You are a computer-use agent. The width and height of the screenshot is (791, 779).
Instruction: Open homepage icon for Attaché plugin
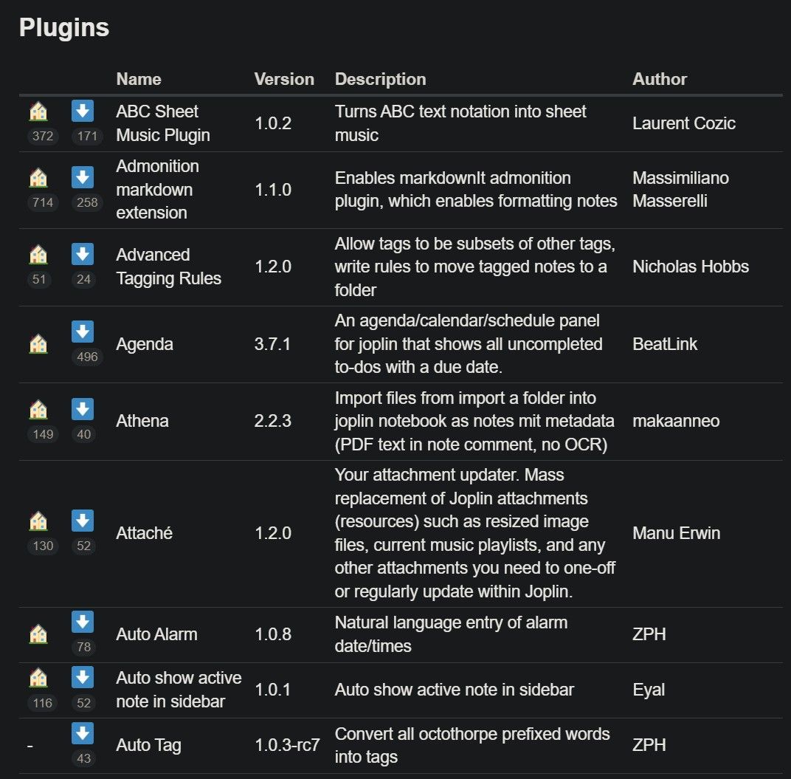(x=38, y=521)
